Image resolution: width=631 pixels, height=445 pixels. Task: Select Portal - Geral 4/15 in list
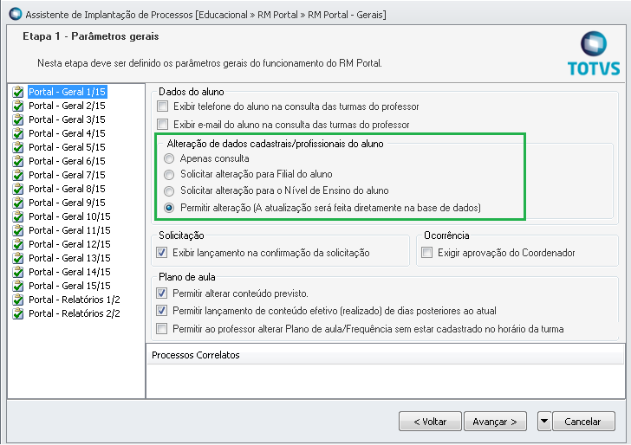pyautogui.click(x=68, y=133)
